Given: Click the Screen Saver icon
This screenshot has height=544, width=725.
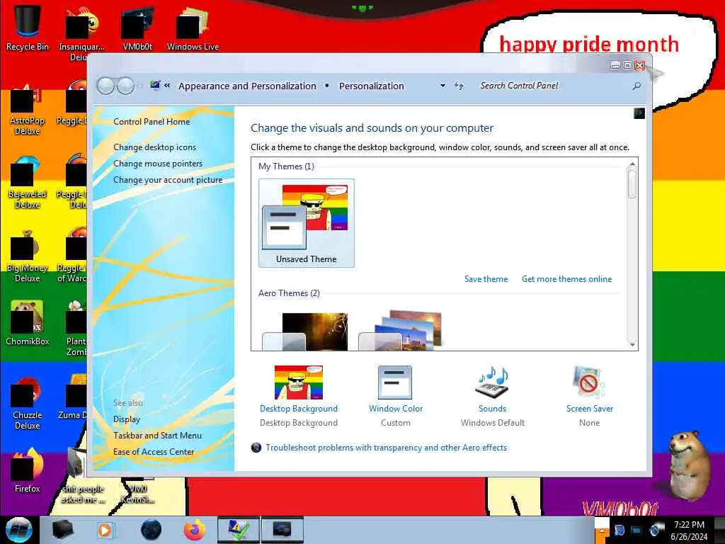Looking at the screenshot, I should [x=588, y=382].
